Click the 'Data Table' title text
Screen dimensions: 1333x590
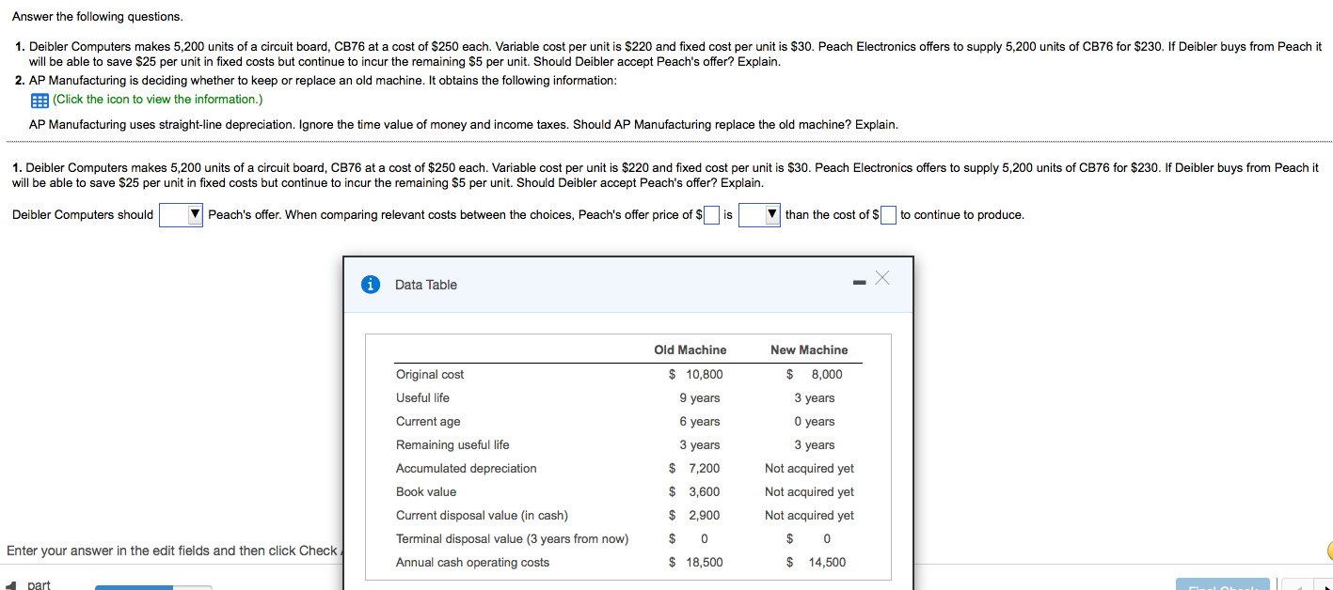click(426, 285)
